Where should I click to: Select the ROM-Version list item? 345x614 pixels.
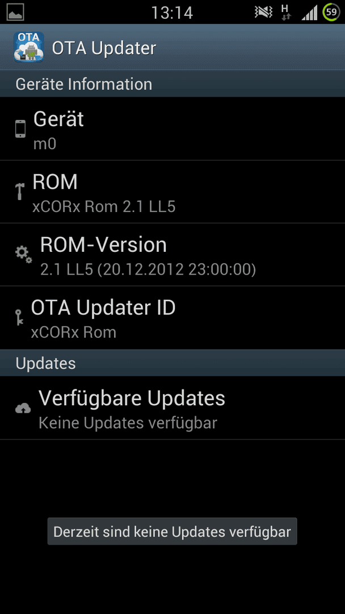coord(172,255)
